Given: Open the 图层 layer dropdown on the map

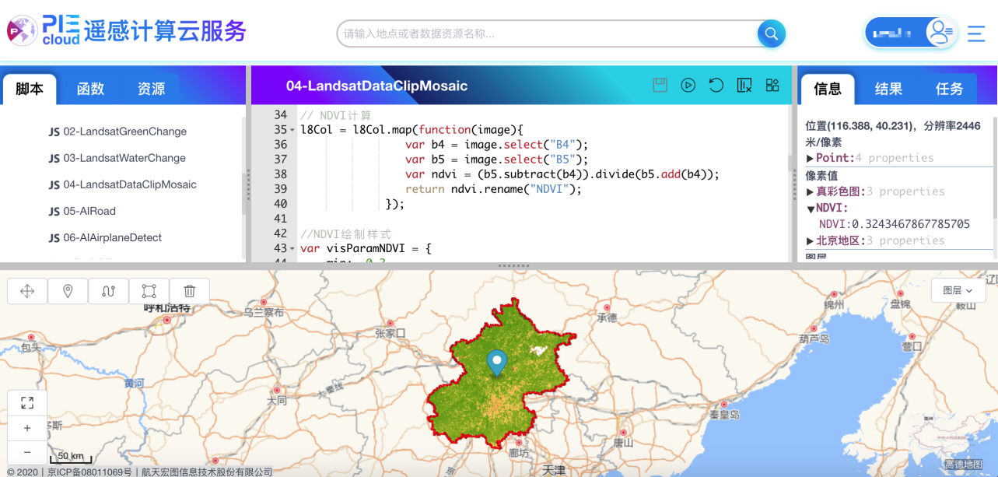Looking at the screenshot, I should pos(958,290).
